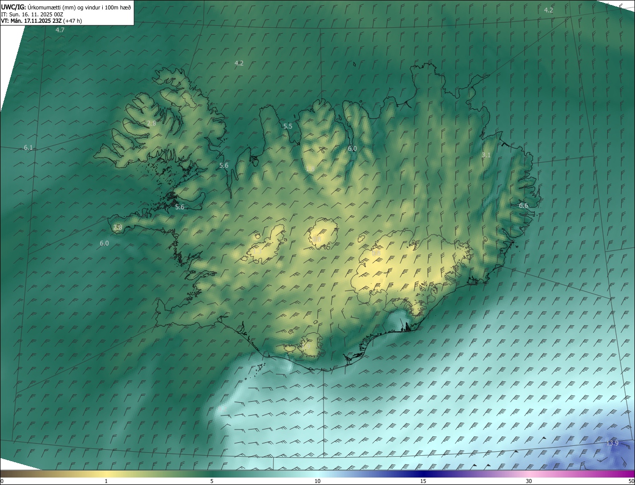Click the 0.8 value on Vatnajökull glacier
The height and width of the screenshot is (485, 635).
pos(376,253)
